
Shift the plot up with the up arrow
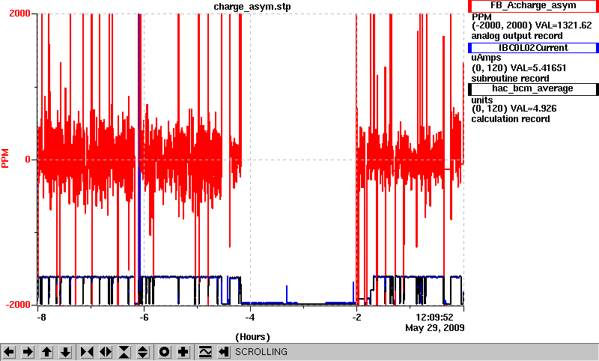click(47, 352)
